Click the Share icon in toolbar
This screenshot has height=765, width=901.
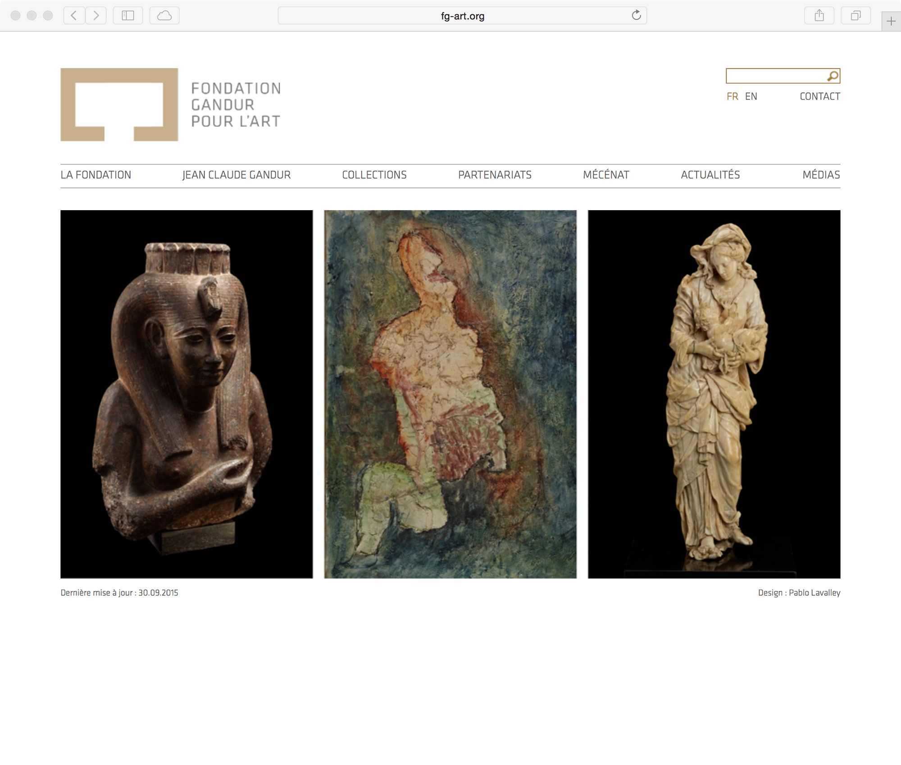click(x=819, y=16)
